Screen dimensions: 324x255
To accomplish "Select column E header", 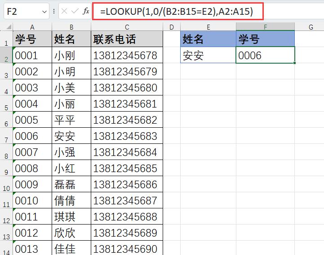I will [x=209, y=27].
